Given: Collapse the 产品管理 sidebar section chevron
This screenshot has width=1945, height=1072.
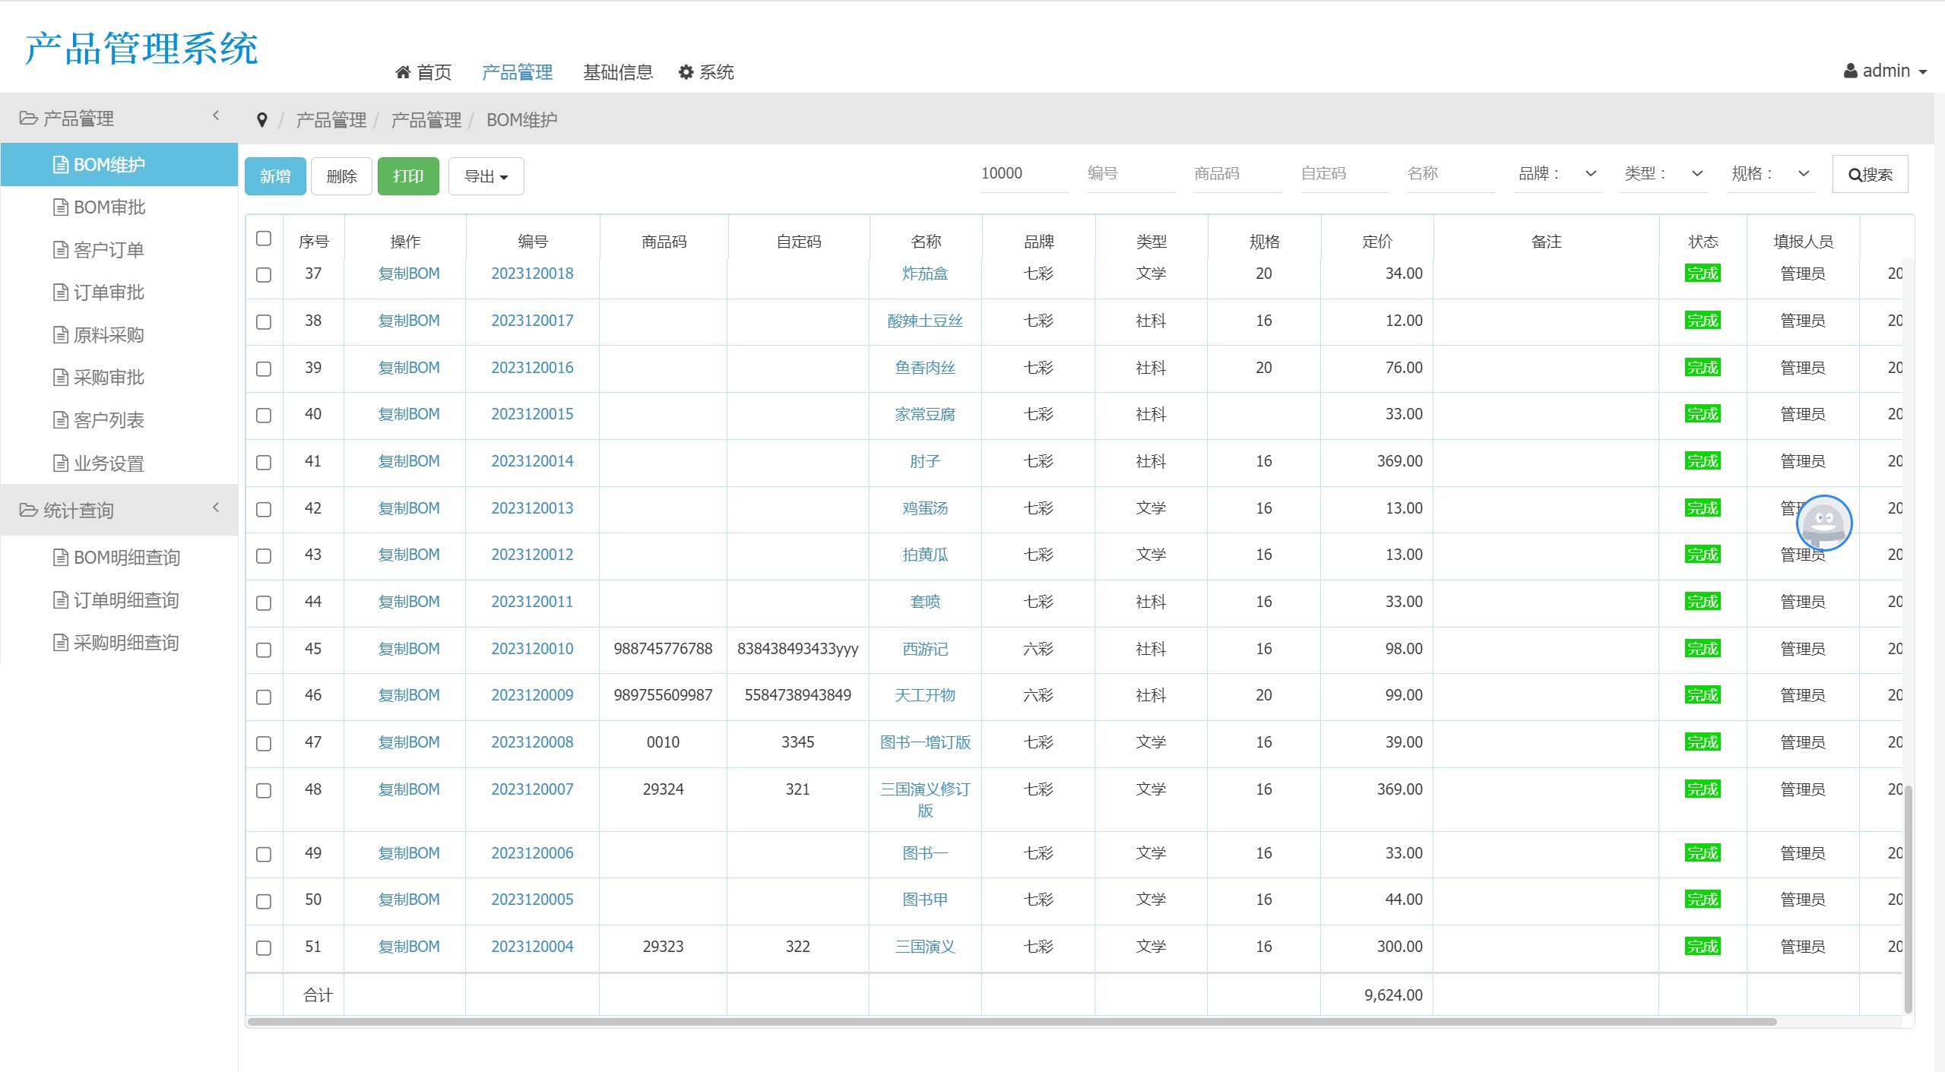Looking at the screenshot, I should (x=216, y=115).
